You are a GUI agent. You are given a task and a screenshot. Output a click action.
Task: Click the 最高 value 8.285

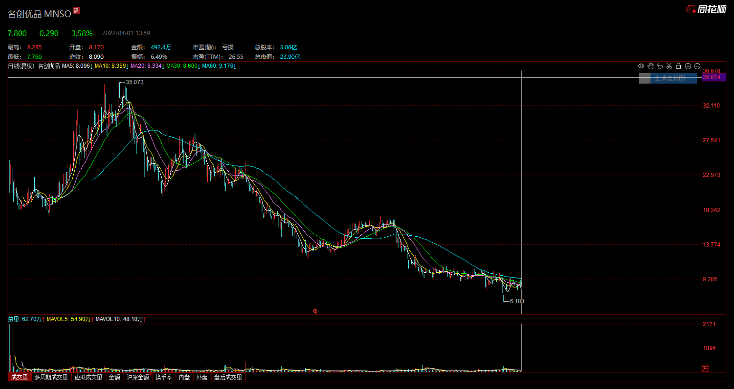tap(35, 47)
